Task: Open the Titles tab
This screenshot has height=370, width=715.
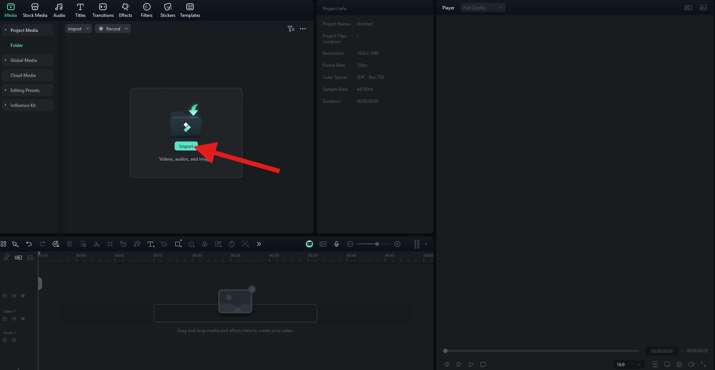Action: pos(80,10)
